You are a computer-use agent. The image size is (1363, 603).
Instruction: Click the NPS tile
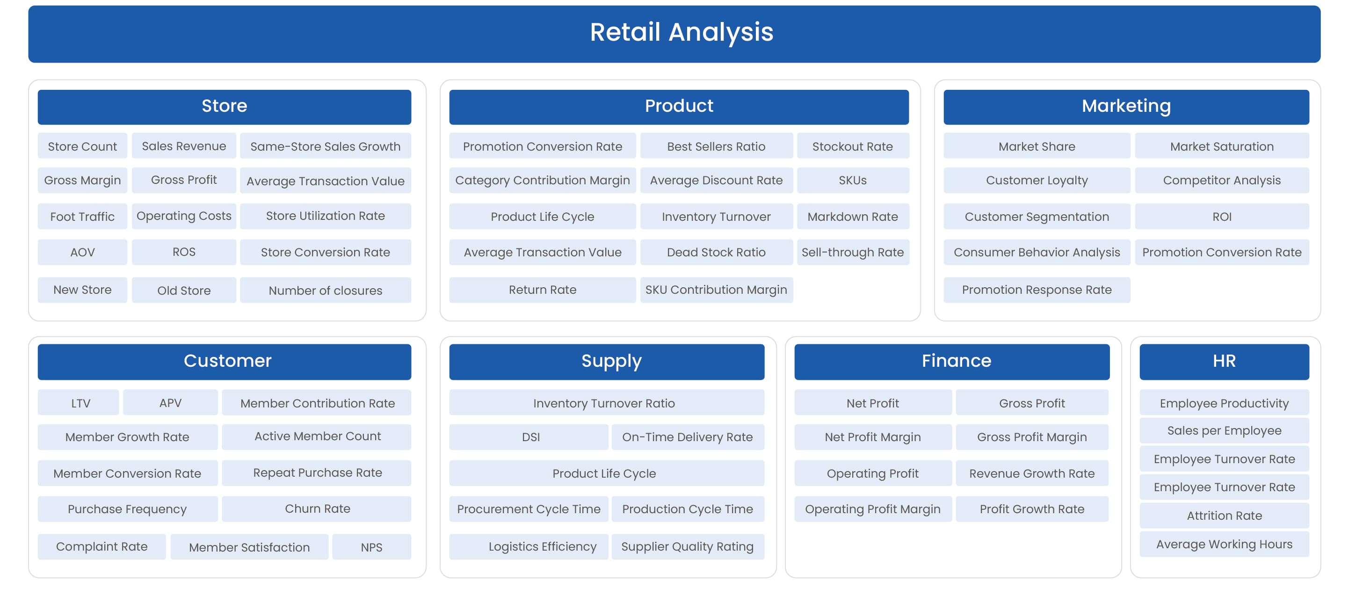pos(371,547)
